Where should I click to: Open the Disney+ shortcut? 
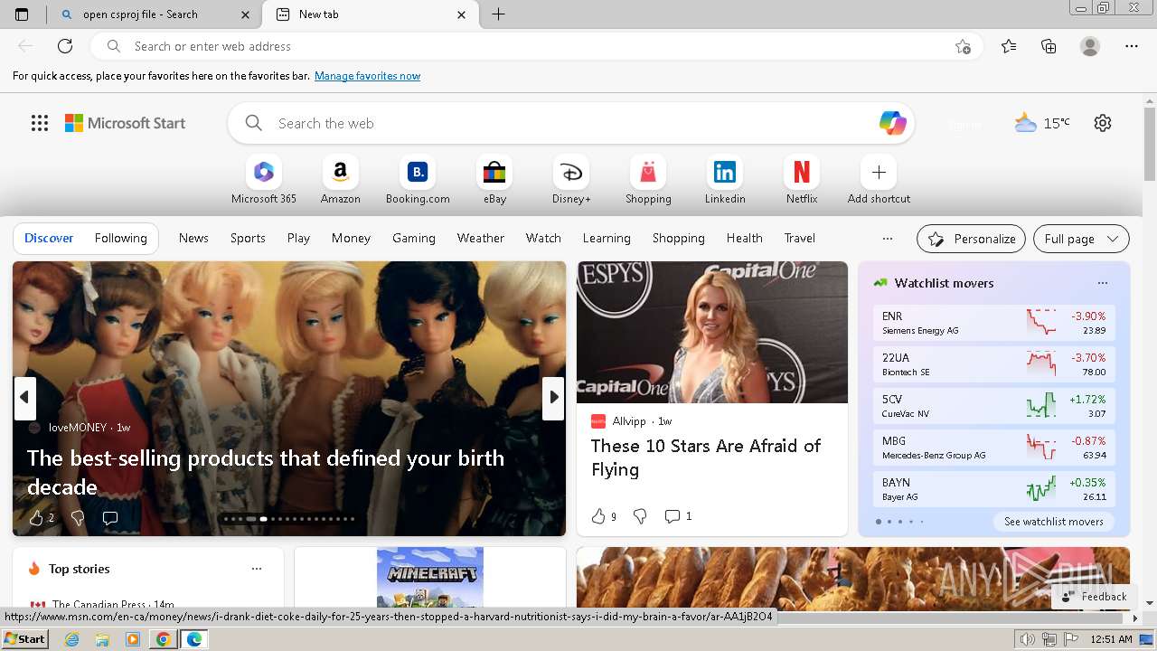[571, 180]
